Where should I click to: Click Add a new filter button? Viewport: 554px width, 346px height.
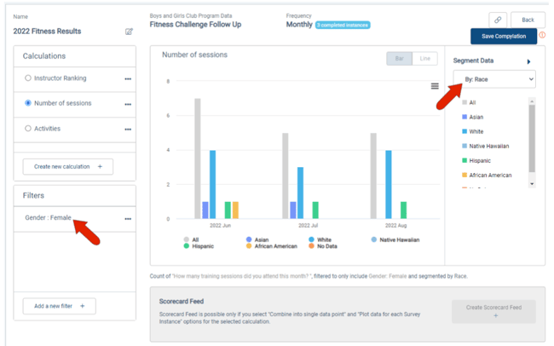59,306
